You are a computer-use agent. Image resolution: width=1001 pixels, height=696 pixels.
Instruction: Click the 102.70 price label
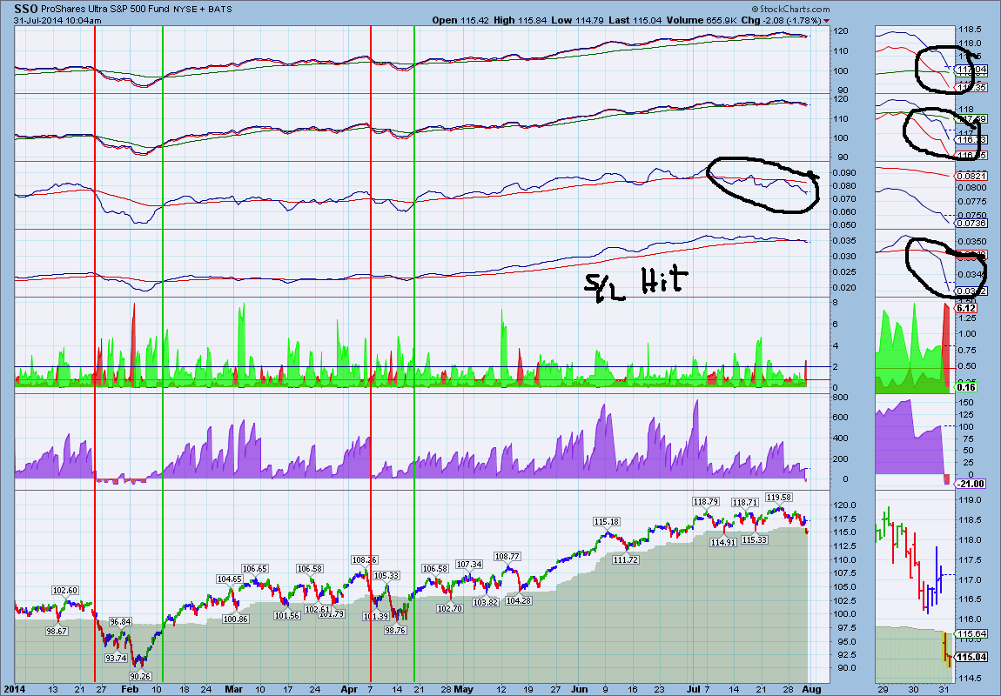tap(449, 609)
